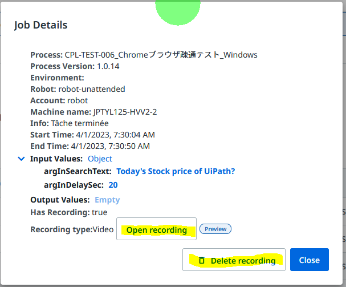Click the Job Details dialog title
This screenshot has height=287, width=346.
click(41, 25)
